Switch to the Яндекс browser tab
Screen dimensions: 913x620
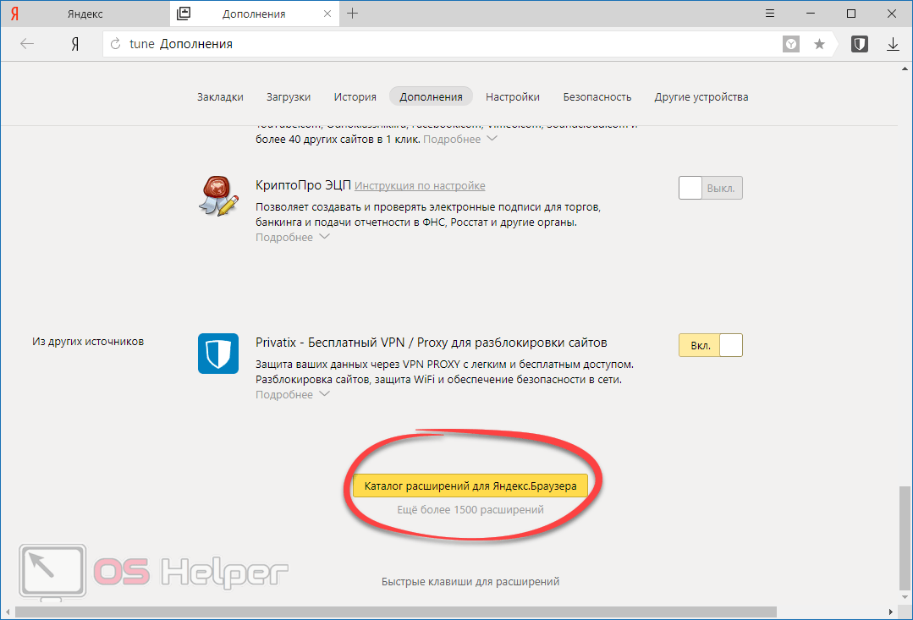pos(85,14)
